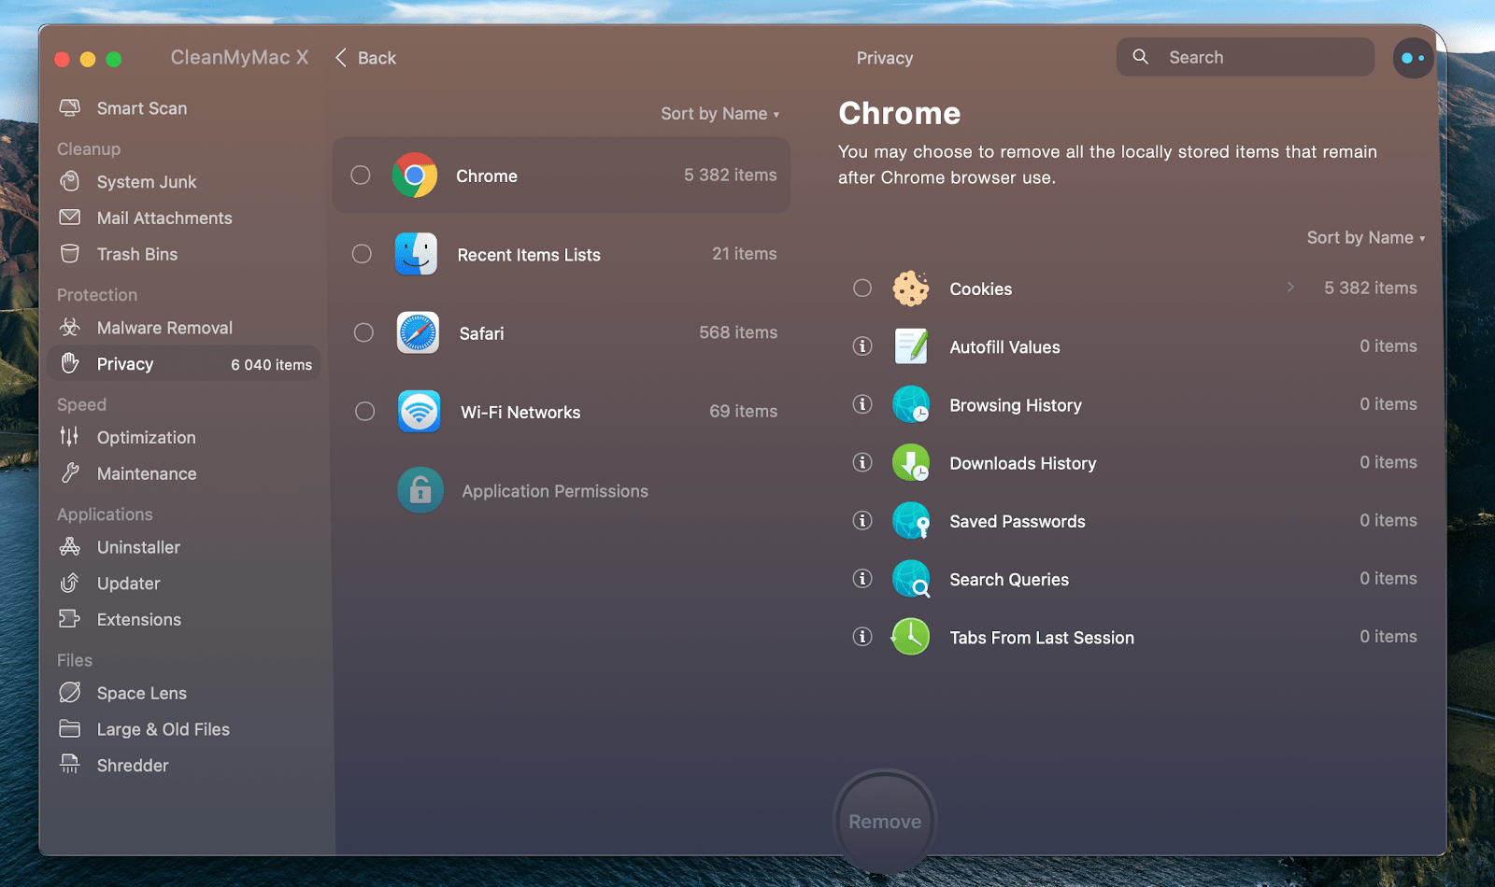Select the Trash Bins label
Viewport: 1495px width, 887px height.
point(137,254)
